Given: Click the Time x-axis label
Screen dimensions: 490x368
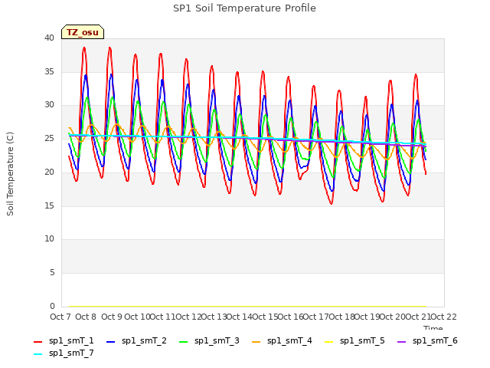Looking at the screenshot, I should 433,328.
